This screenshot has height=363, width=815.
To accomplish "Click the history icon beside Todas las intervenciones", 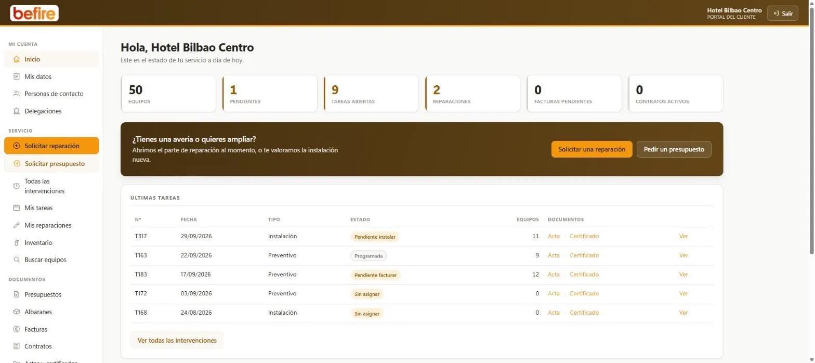I will tap(17, 186).
